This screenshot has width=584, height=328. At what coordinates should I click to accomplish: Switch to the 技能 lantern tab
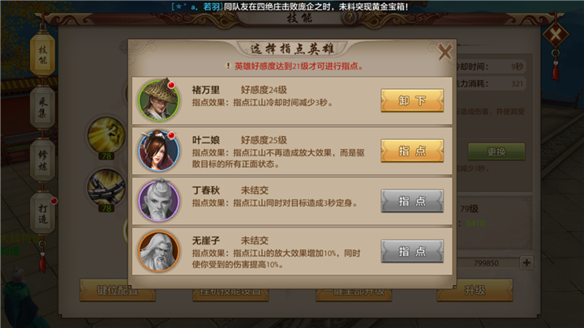42,55
